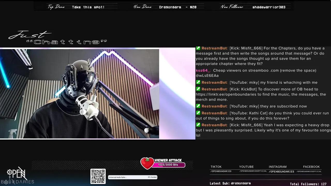Click the INSTAGRAM label
The width and height of the screenshot is (331, 186).
[x=278, y=167]
